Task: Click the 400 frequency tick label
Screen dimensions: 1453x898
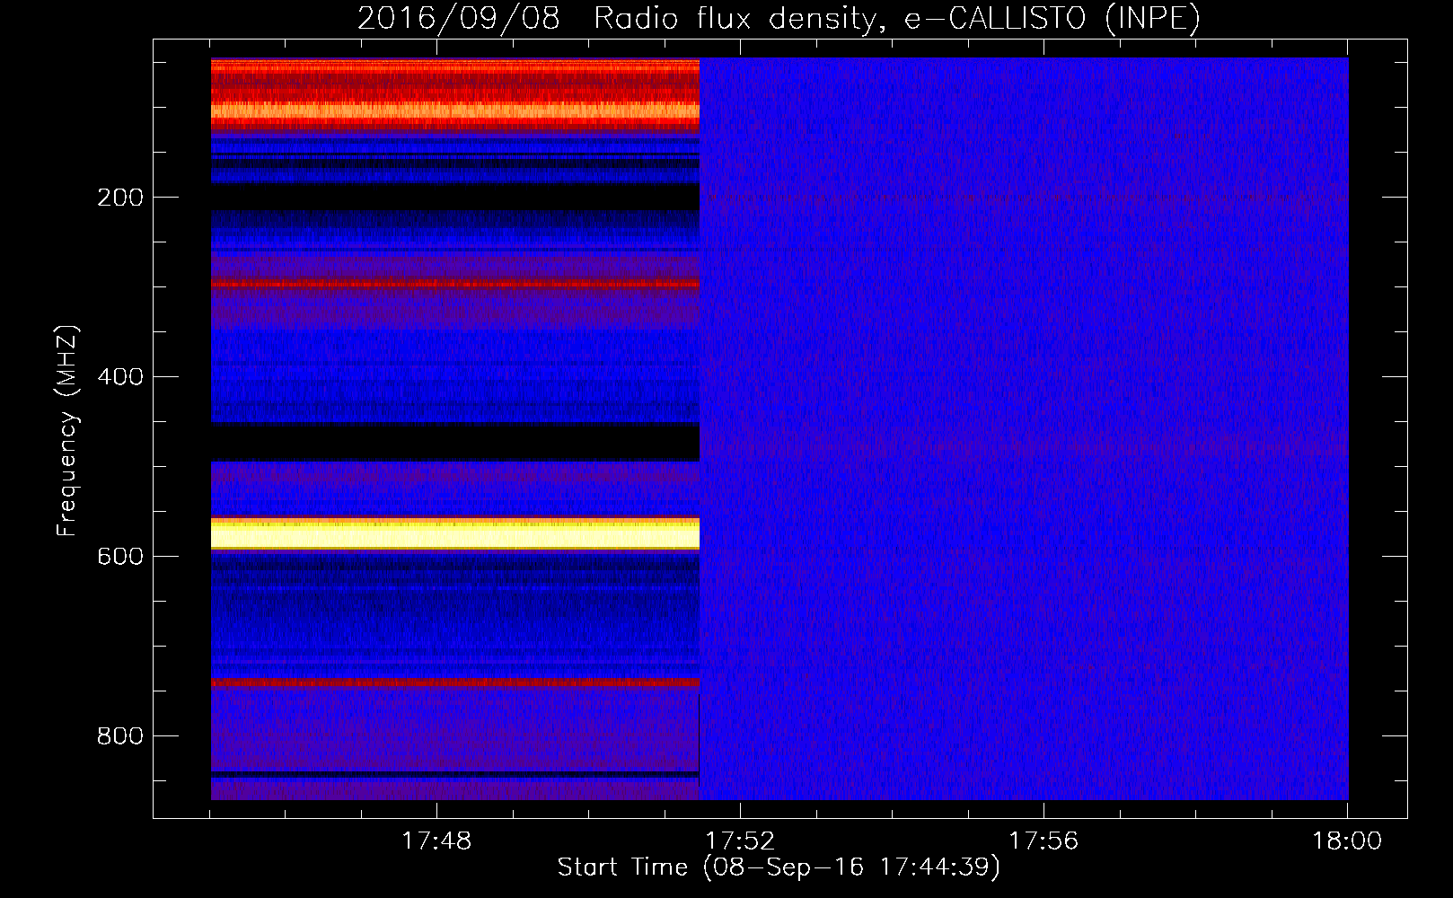Action: (120, 377)
